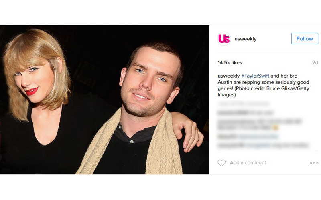Viewport: 321px width, 200px height.
Task: Open the three-dot more options menu
Action: click(x=314, y=163)
